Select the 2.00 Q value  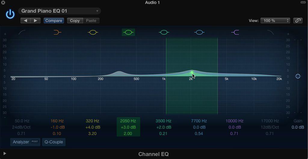point(127,133)
